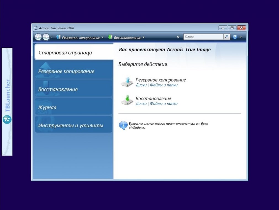
Task: Focus the 'Поиск' search field
Action: tap(203, 37)
